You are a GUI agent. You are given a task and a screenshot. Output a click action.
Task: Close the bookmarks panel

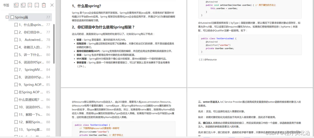[x=52, y=5]
